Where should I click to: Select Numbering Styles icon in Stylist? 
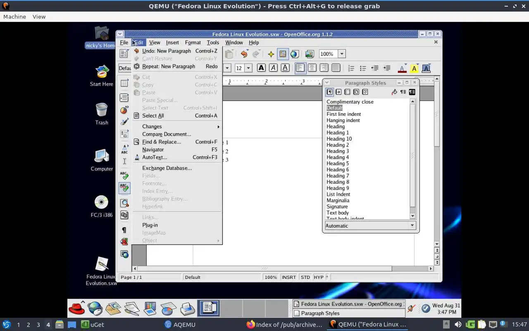click(365, 92)
